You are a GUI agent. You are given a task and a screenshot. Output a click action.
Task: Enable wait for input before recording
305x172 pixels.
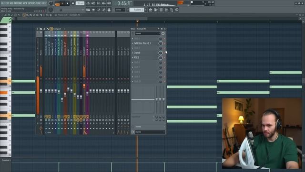(x=93, y=3)
